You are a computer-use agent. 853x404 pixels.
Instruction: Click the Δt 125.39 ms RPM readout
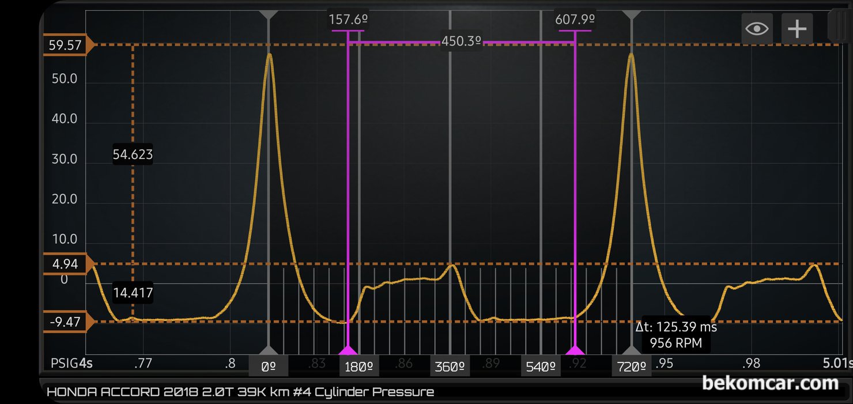(675, 335)
